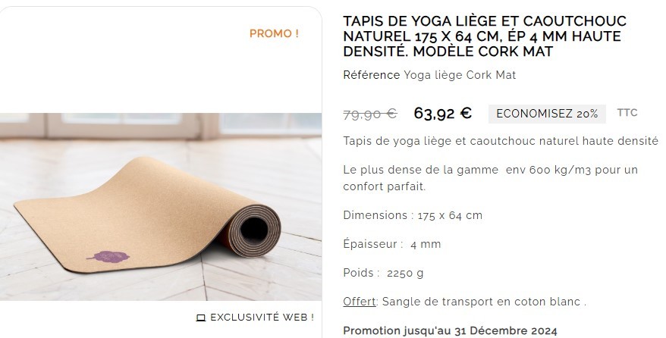666x338 pixels.
Task: Click the rolled end of the mat
Action: pyautogui.click(x=253, y=230)
